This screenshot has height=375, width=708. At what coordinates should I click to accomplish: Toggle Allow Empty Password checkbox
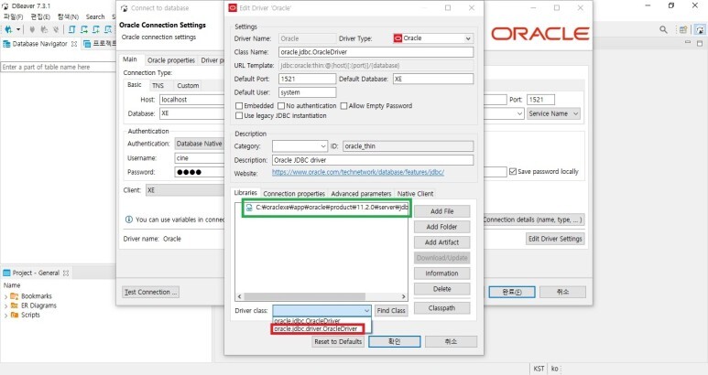point(344,106)
